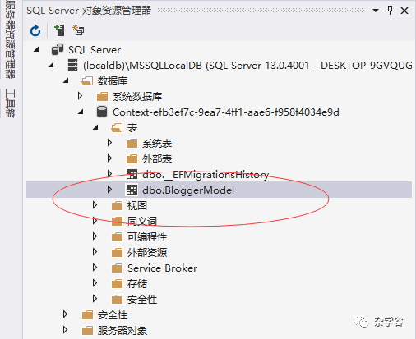Collapse the 数据库 folder
Viewport: 416px width, 339px height.
click(66, 80)
